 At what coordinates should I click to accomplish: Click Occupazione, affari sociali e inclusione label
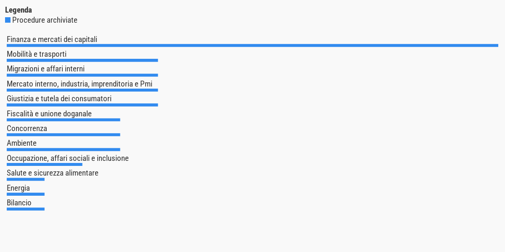click(x=68, y=158)
